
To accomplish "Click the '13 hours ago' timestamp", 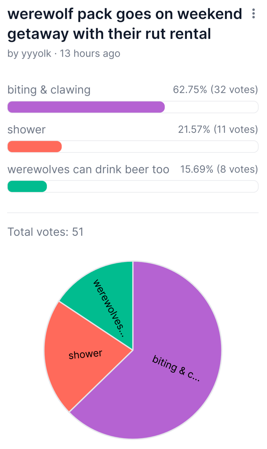I will pyautogui.click(x=90, y=53).
